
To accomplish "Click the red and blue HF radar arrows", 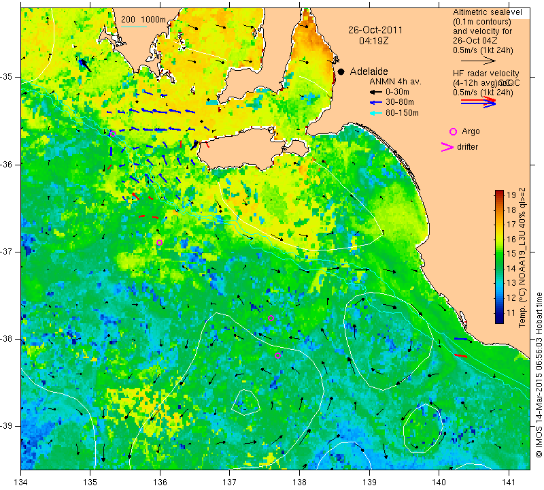I will 478,102.
